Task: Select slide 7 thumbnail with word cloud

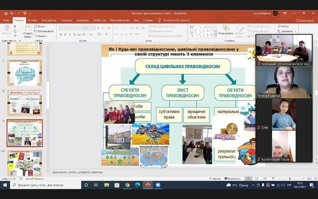Action: click(25, 73)
